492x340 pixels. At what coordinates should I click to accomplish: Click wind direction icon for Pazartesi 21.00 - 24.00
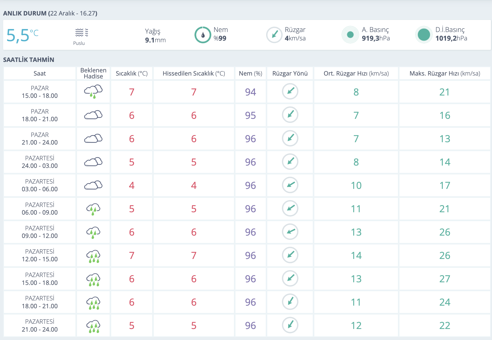click(x=290, y=325)
